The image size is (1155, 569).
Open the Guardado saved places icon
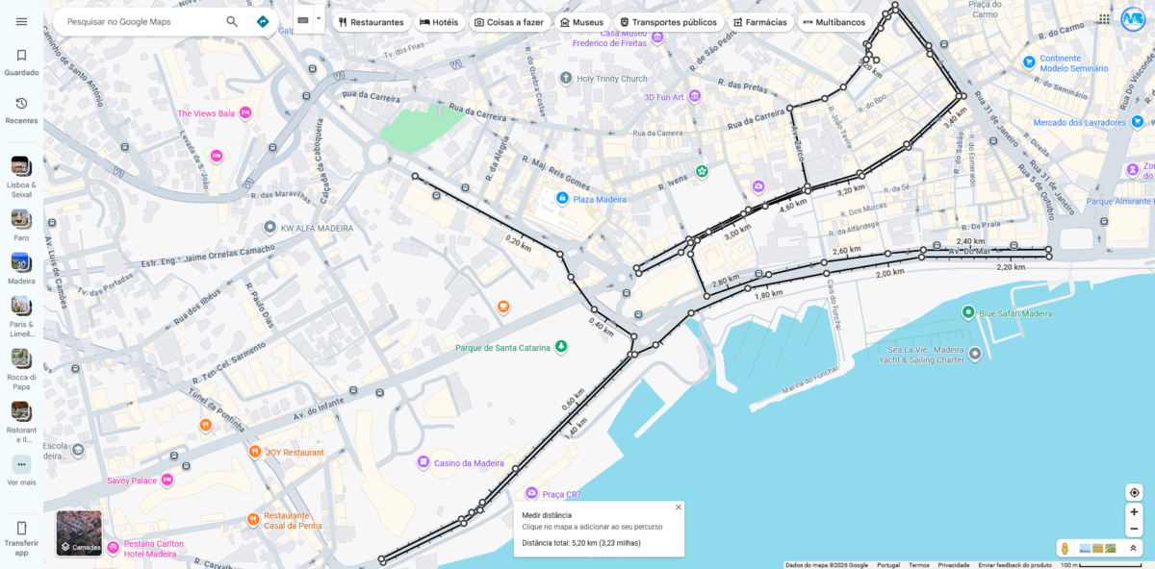[21, 56]
